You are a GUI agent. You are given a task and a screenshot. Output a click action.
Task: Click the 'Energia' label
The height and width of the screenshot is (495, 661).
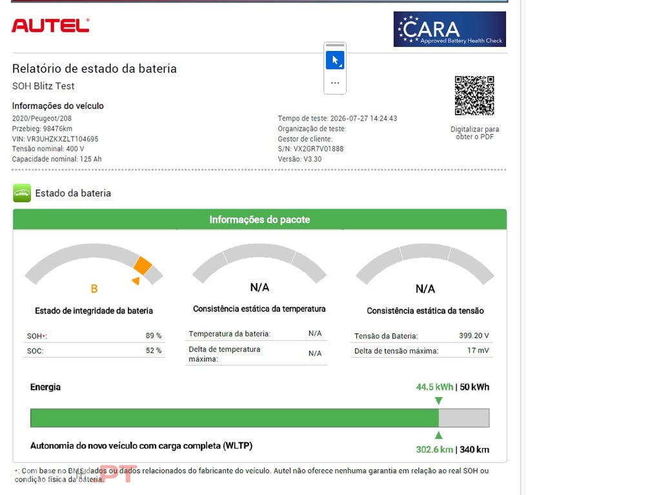pyautogui.click(x=46, y=387)
